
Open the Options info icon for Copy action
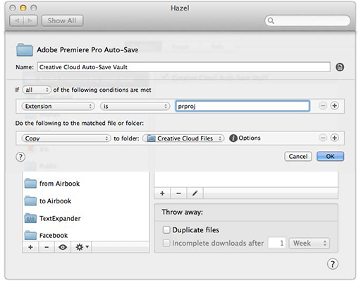pos(233,138)
